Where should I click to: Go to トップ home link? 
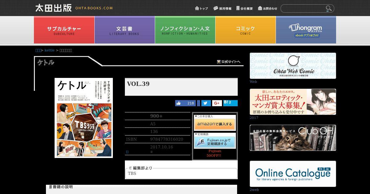pyautogui.click(x=202, y=8)
